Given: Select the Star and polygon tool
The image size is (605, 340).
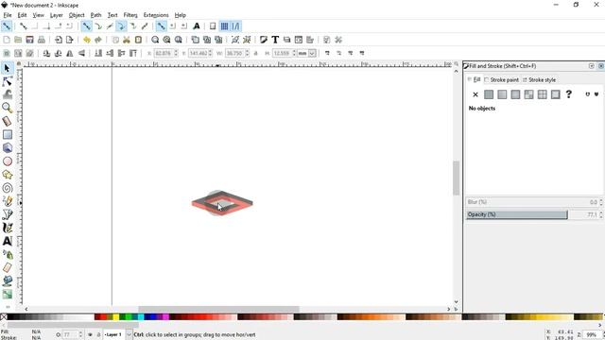Looking at the screenshot, I should point(7,175).
